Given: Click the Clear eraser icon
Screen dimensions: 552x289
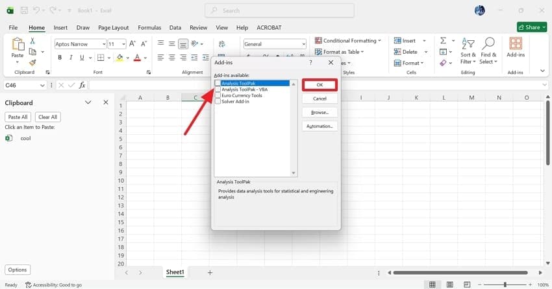Looking at the screenshot, I should (443, 63).
